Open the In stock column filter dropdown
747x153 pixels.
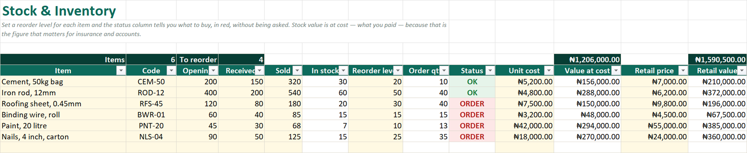click(x=343, y=70)
